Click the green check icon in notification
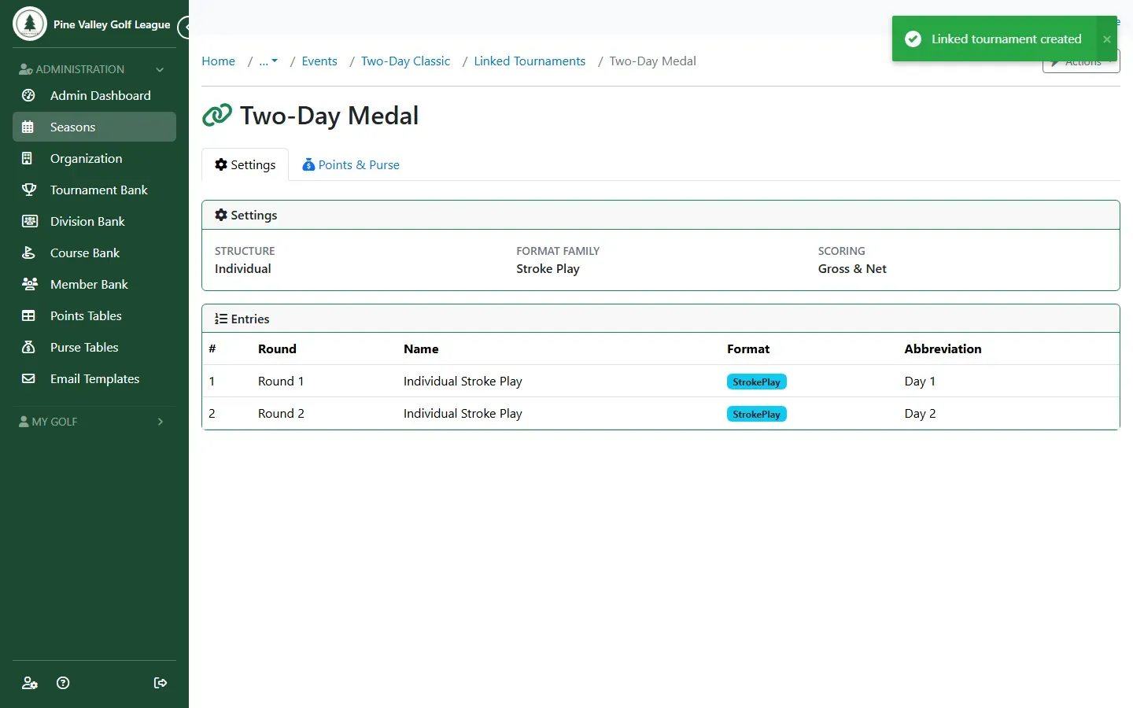1133x708 pixels. point(913,39)
